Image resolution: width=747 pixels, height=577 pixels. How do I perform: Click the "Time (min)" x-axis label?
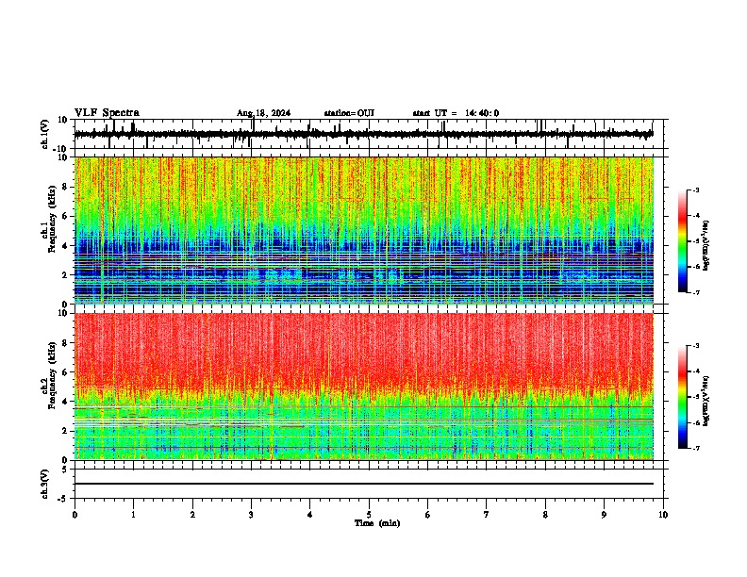point(377,523)
